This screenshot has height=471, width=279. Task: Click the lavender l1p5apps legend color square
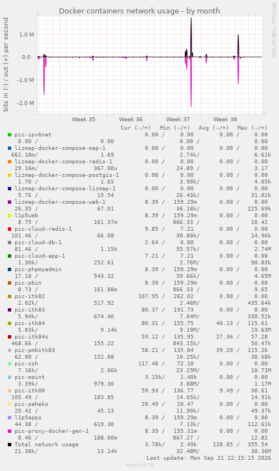[x=10, y=418]
